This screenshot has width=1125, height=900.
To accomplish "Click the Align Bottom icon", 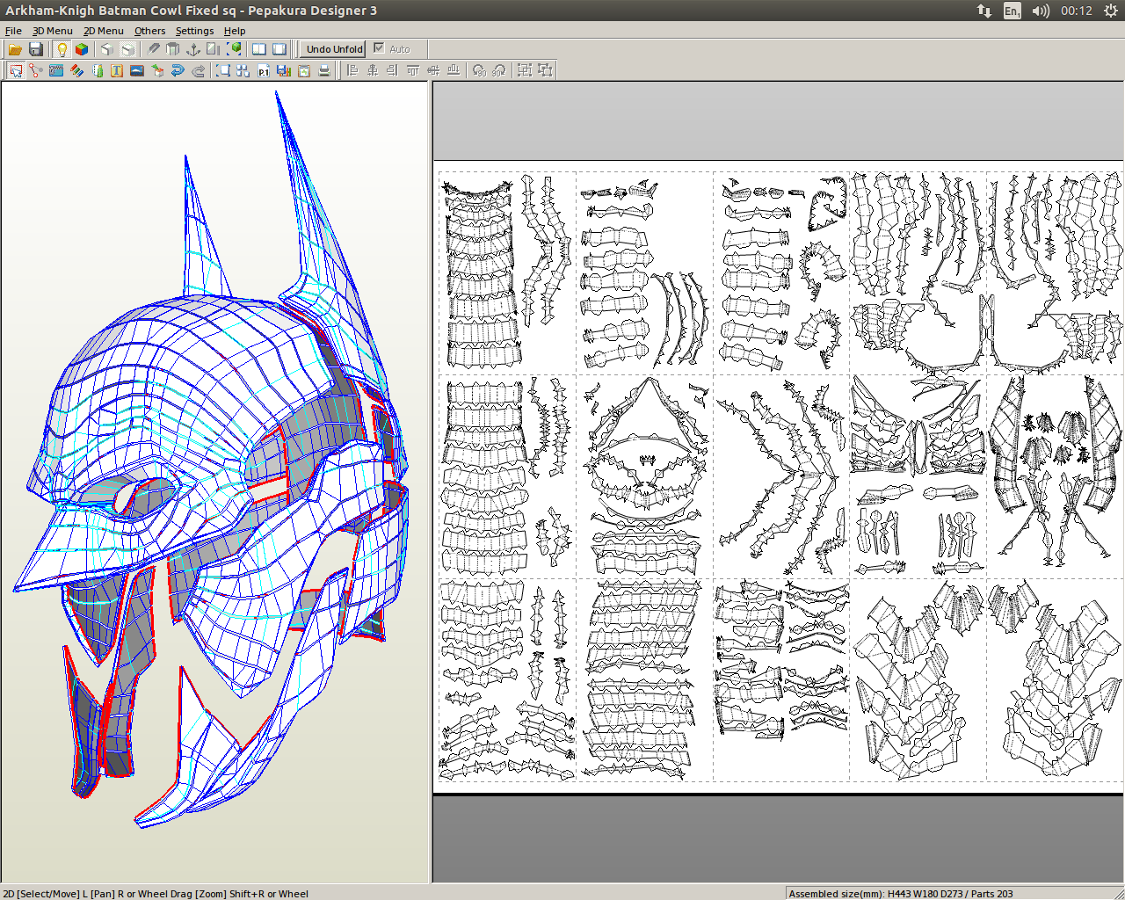I will tap(454, 70).
